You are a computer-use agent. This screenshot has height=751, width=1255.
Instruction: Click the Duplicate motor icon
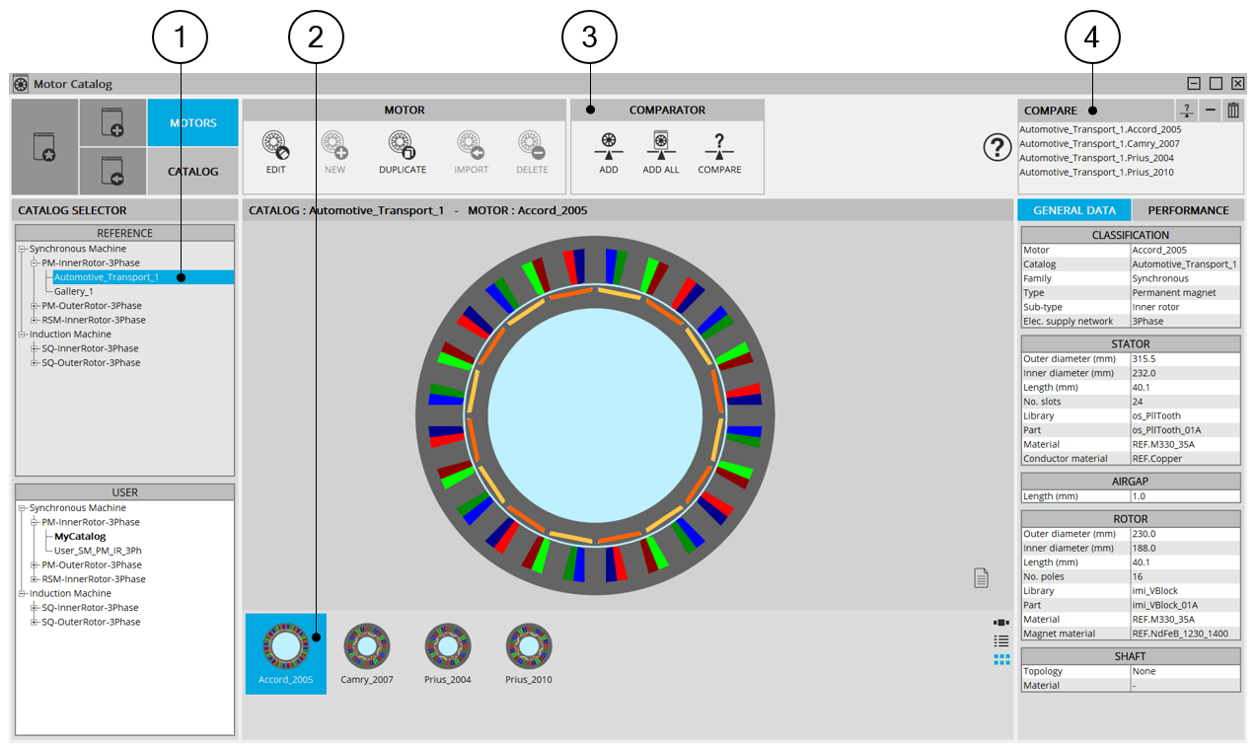(403, 147)
